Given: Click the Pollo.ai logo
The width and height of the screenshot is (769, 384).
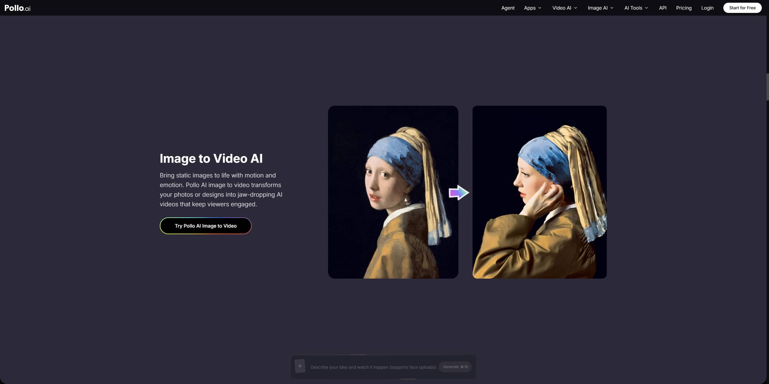Looking at the screenshot, I should (17, 8).
